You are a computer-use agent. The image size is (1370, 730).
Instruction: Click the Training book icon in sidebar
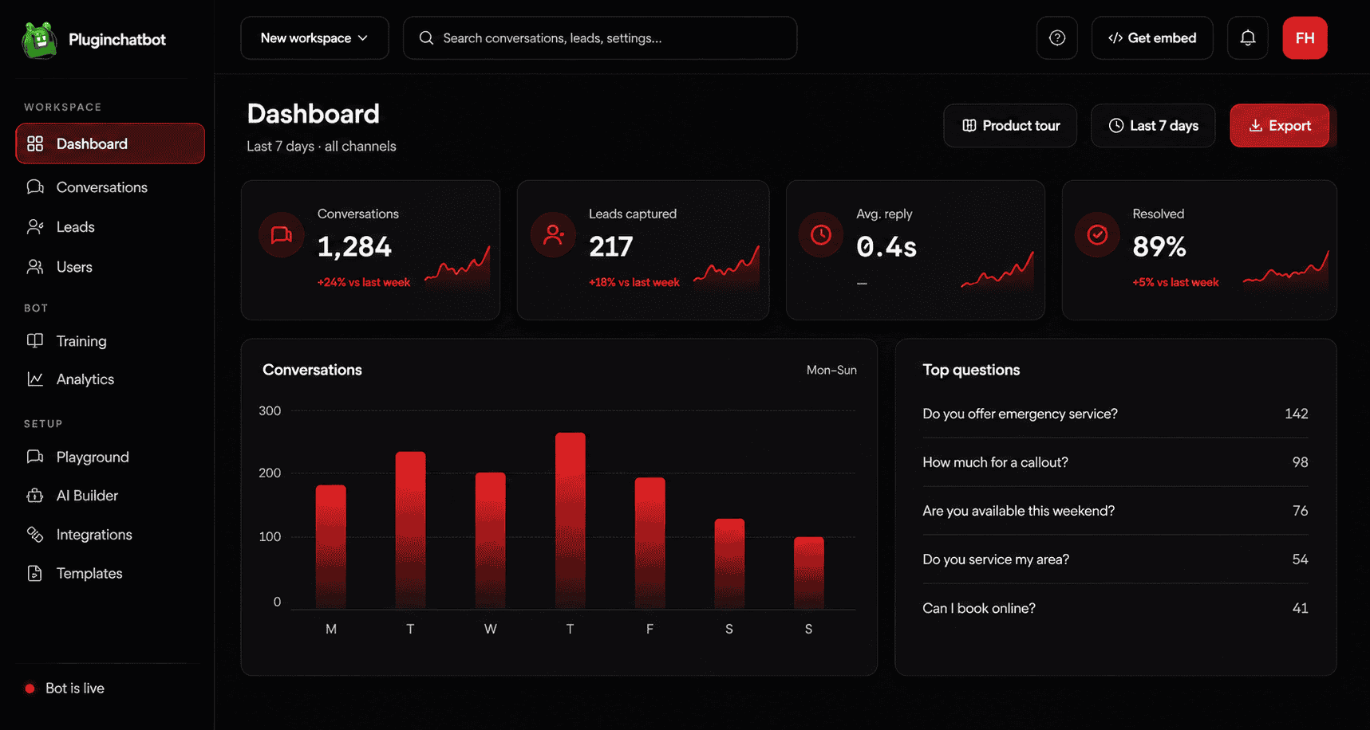click(x=35, y=341)
